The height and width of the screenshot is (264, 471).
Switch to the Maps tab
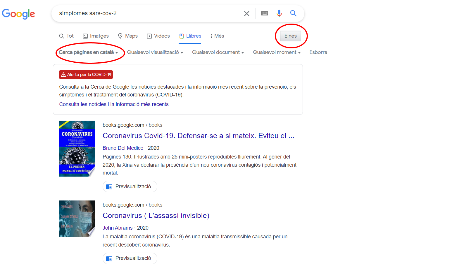pos(128,36)
